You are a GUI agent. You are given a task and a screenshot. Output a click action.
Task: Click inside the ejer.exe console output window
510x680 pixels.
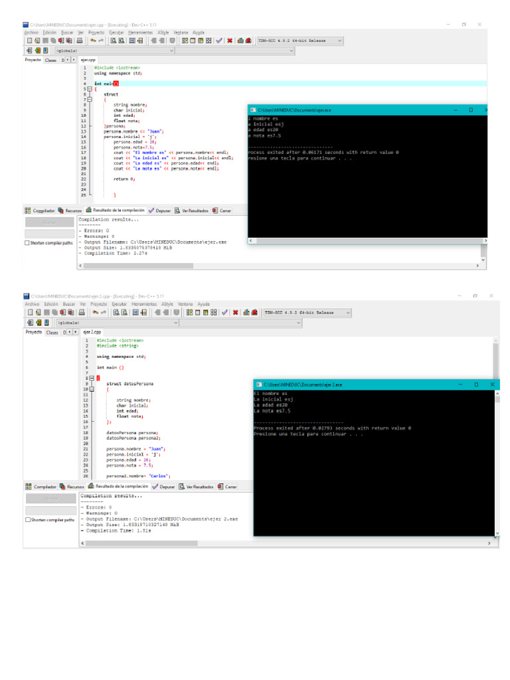(x=365, y=193)
